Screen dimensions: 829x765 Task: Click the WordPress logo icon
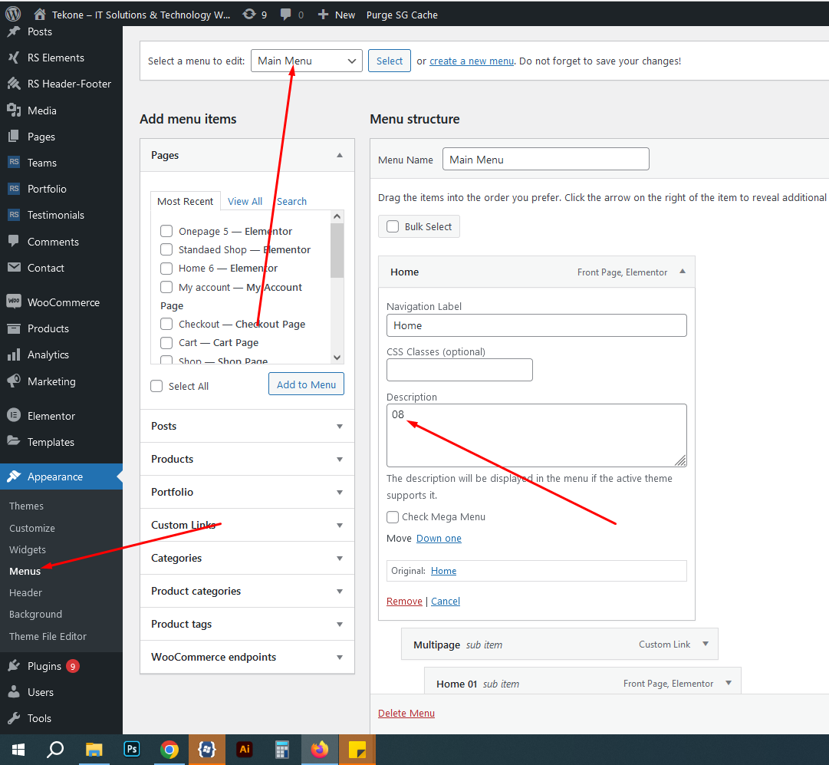pyautogui.click(x=13, y=14)
